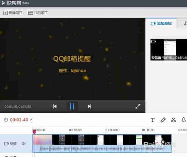Select the video track camera icon
This screenshot has height=157, width=187.
6,144
